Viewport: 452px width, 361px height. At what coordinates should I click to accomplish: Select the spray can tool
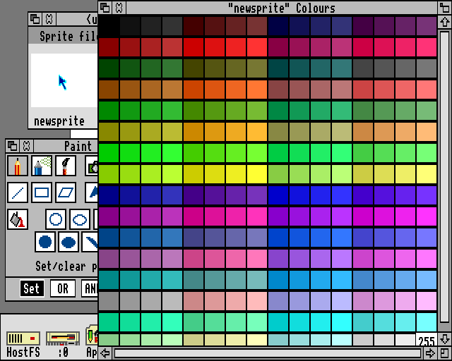coord(42,166)
